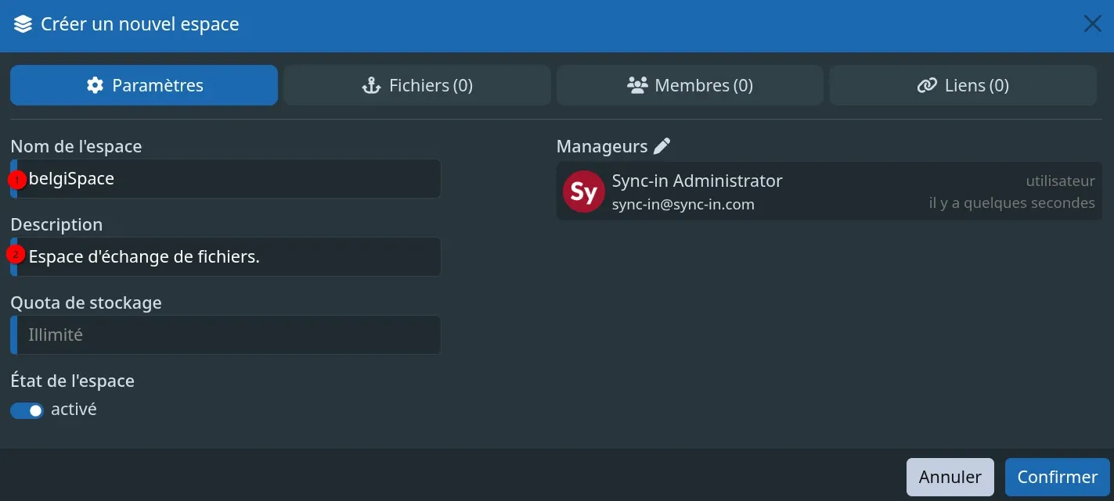Focus the Nom de l'espace field

pos(225,179)
